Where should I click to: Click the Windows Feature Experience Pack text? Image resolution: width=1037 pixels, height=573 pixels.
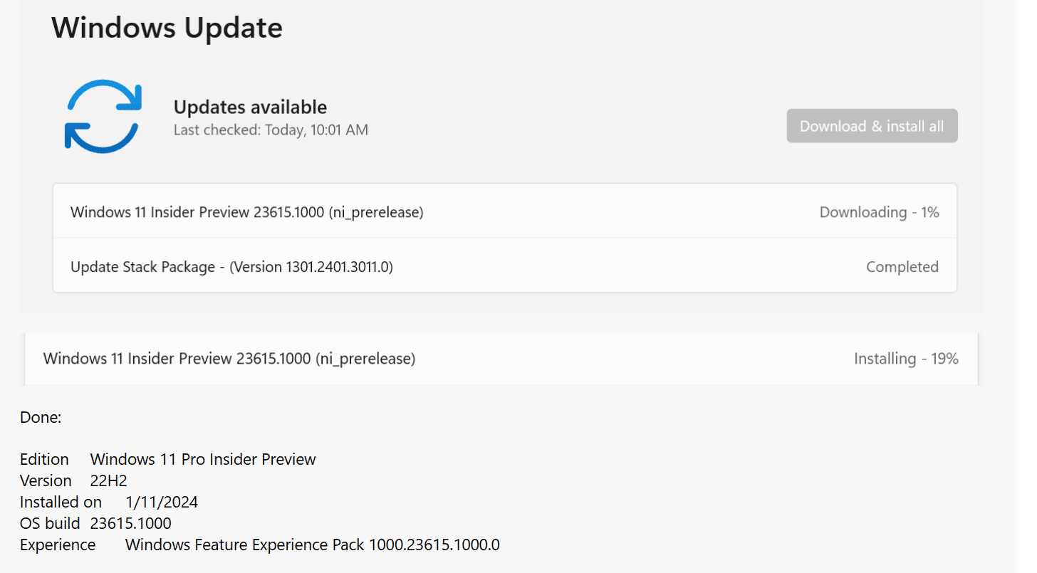312,545
